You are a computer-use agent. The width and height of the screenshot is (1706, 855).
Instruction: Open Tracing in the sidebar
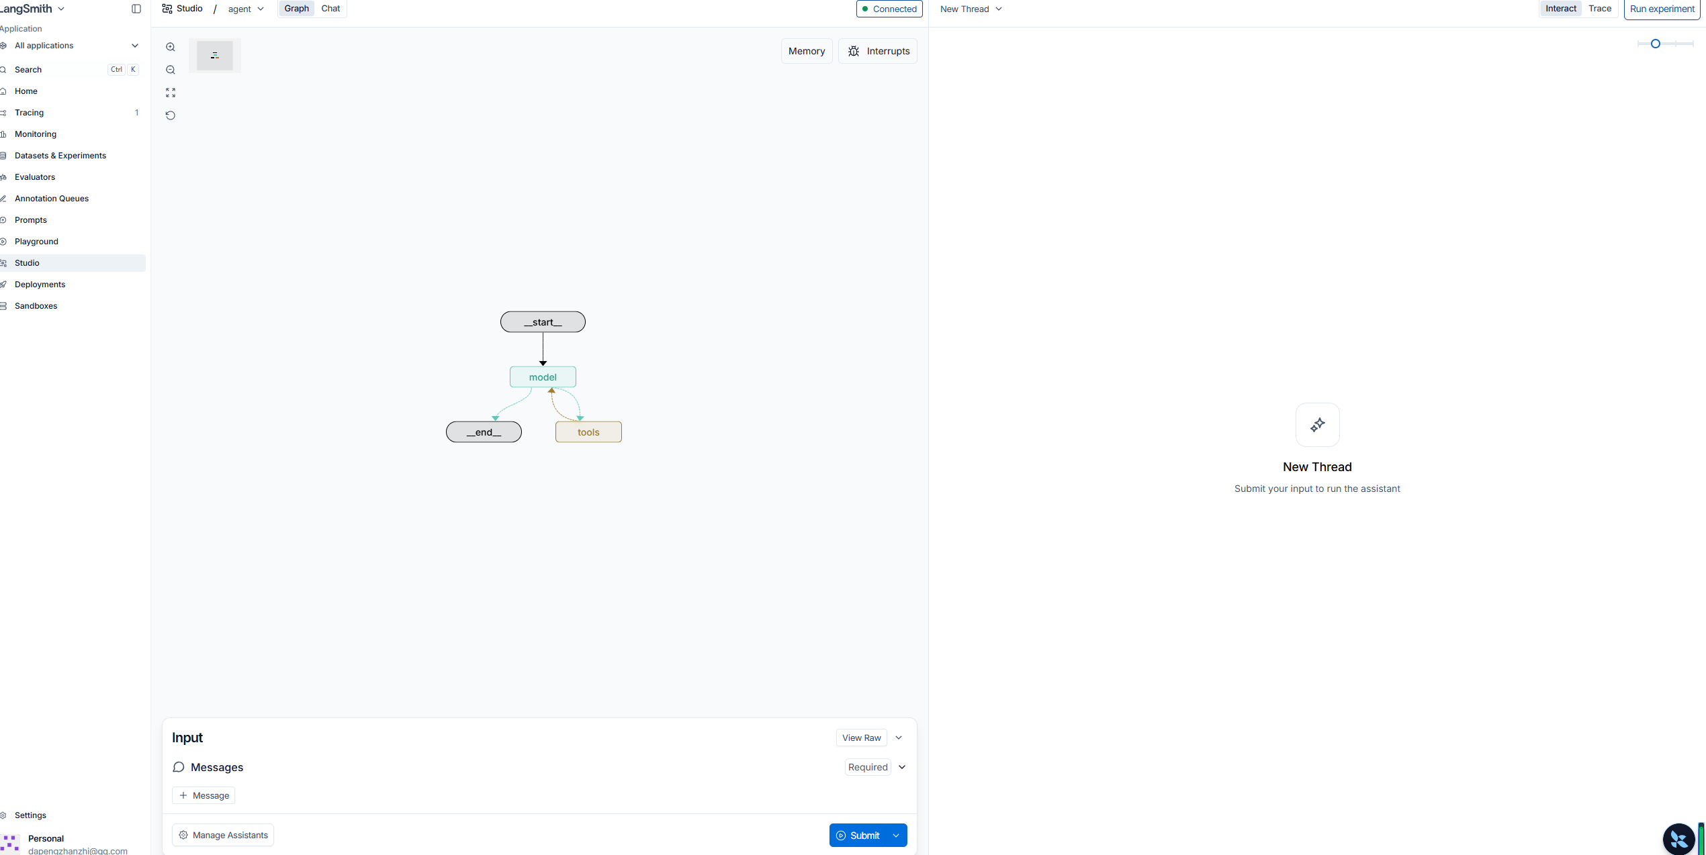30,113
